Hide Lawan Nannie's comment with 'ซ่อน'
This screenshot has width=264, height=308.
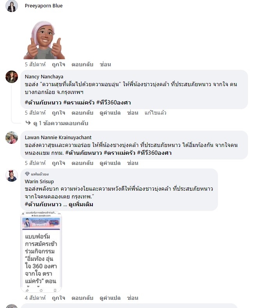coord(133,163)
